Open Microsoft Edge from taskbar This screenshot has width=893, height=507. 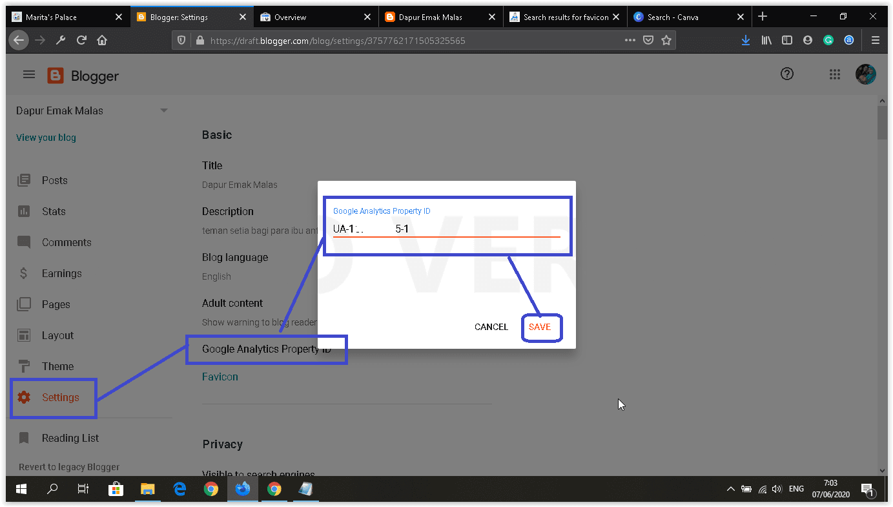pos(180,490)
